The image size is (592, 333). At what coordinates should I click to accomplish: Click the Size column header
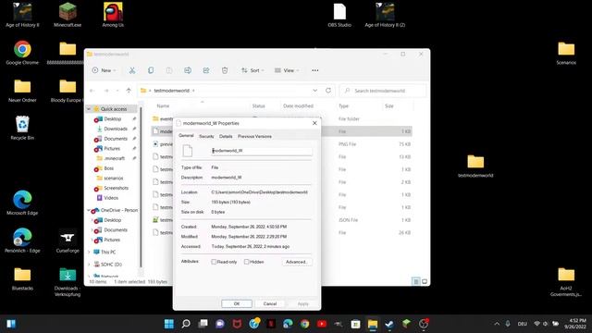(x=389, y=106)
